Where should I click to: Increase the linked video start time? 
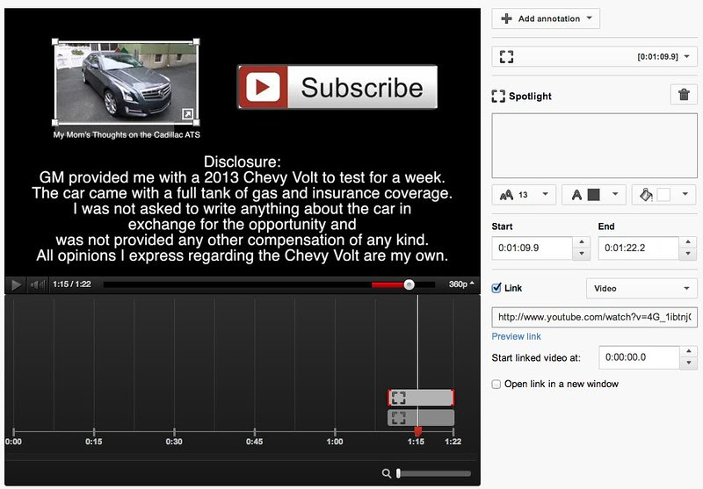[x=689, y=351]
